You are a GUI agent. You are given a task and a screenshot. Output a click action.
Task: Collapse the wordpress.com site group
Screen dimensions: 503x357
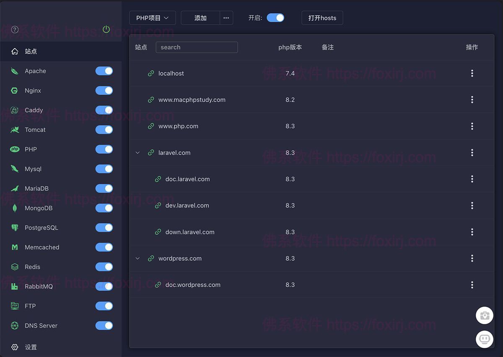tap(137, 258)
